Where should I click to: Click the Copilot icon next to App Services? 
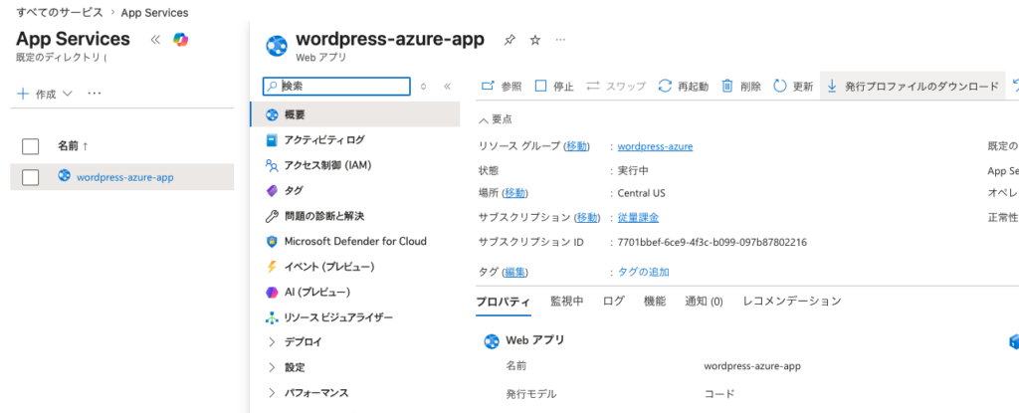pos(180,40)
